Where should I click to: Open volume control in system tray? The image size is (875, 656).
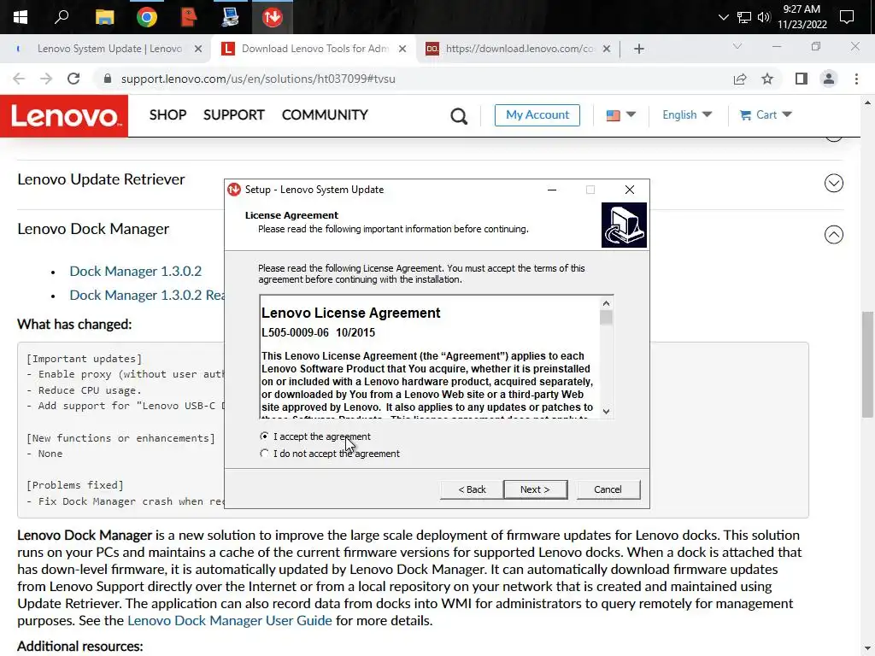(764, 17)
